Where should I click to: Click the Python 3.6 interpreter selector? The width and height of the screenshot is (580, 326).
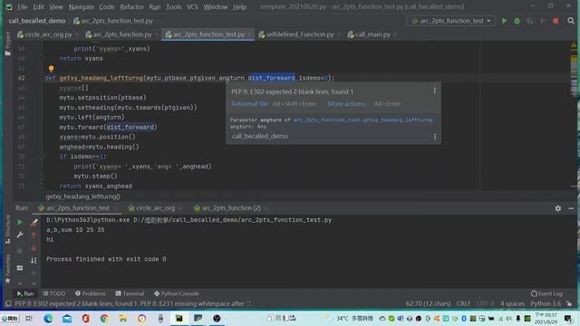pyautogui.click(x=546, y=304)
